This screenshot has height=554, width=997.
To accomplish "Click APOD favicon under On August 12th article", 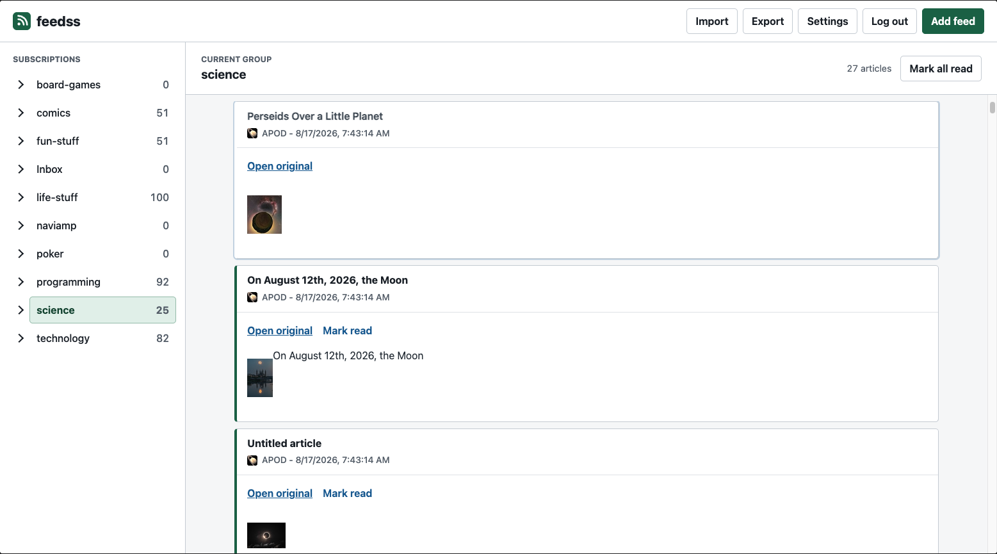I will click(252, 297).
